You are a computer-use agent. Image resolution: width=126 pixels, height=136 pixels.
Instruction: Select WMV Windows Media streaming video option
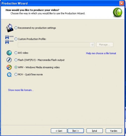(x=16, y=67)
